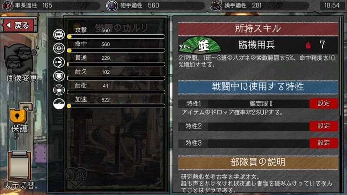Viewport: 347px width, 195px height.
Task: Select the 命中 accuracy target icon
Action: (59, 48)
